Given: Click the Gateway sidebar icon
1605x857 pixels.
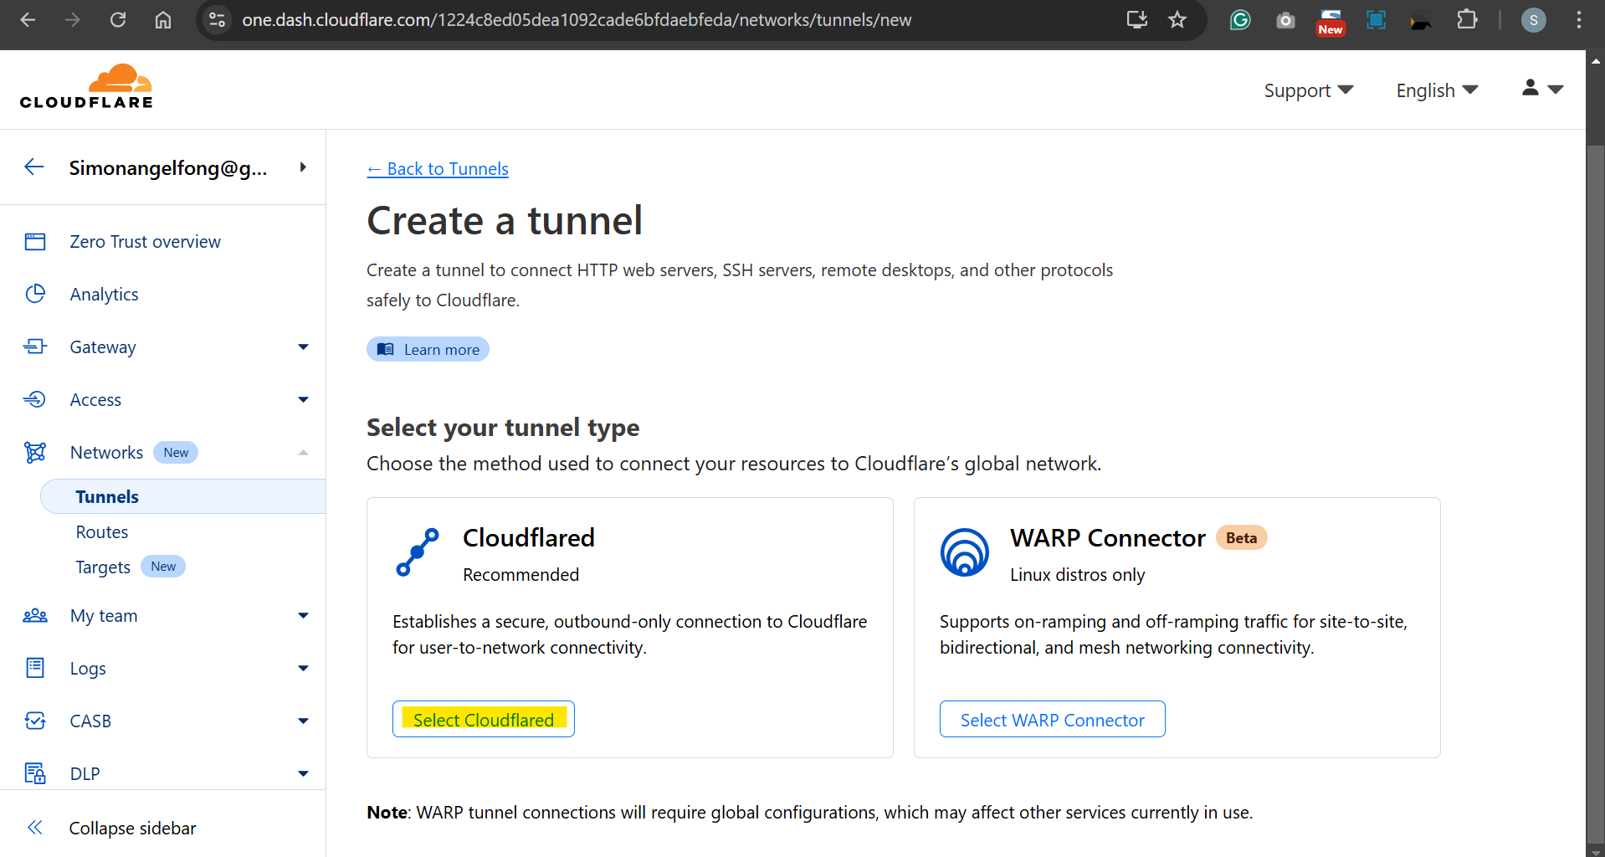Looking at the screenshot, I should click(35, 346).
